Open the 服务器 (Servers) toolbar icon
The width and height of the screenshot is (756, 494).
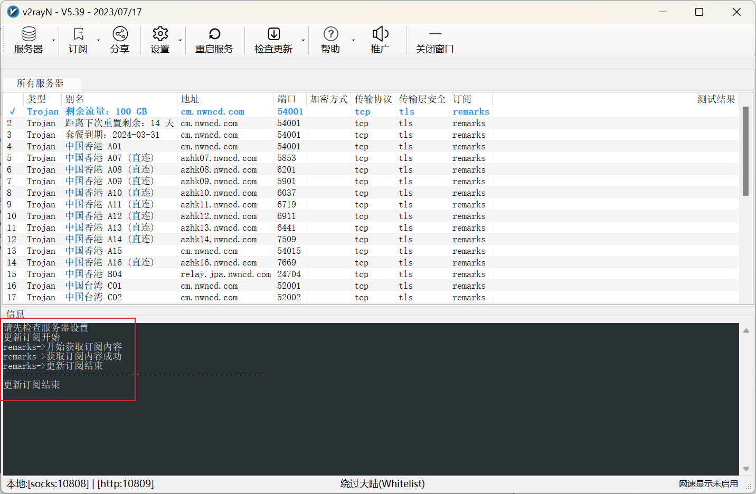(29, 35)
